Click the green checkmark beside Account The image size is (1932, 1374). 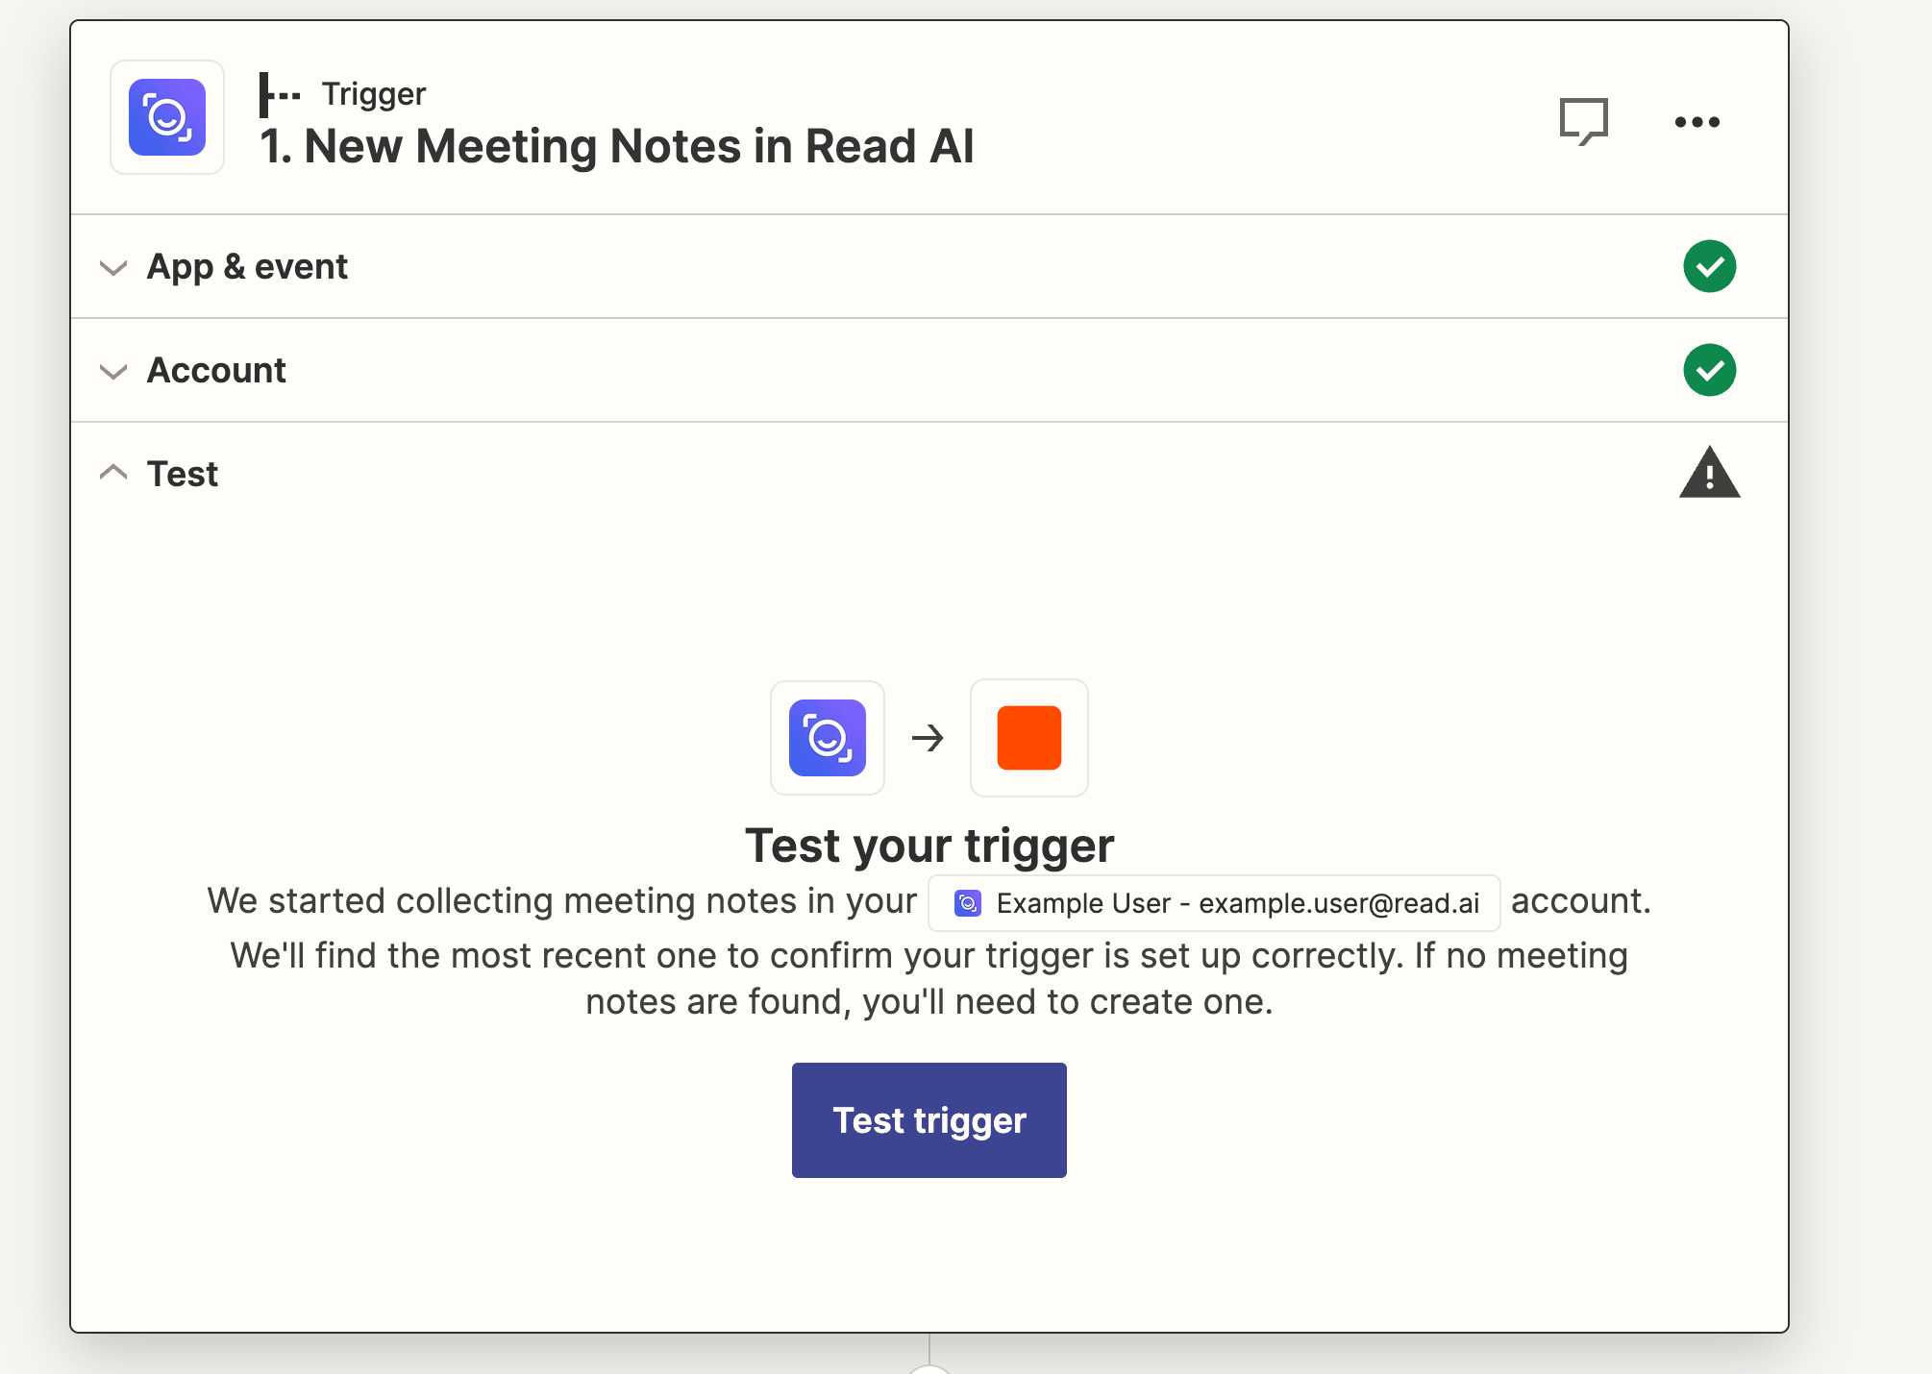(1709, 370)
